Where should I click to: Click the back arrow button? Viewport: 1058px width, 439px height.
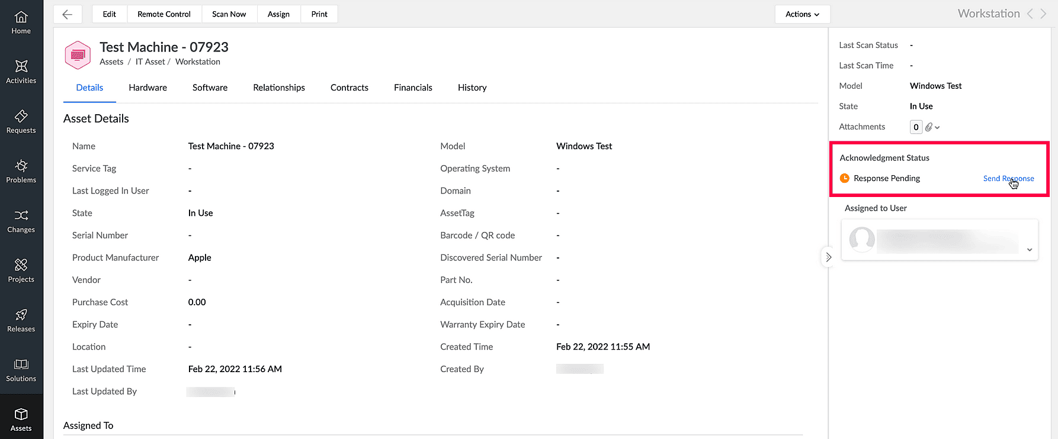(68, 14)
